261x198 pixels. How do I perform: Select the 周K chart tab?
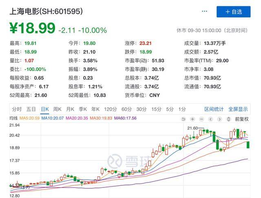click(57, 109)
